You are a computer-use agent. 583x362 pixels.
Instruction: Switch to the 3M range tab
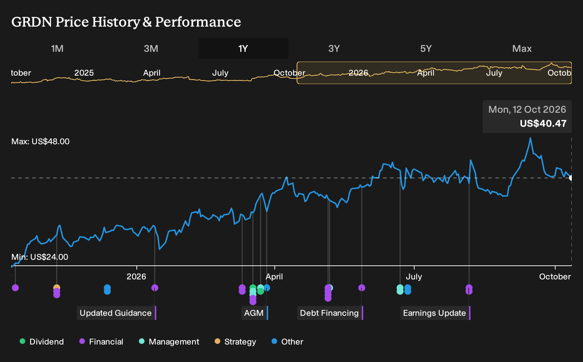[x=151, y=48]
